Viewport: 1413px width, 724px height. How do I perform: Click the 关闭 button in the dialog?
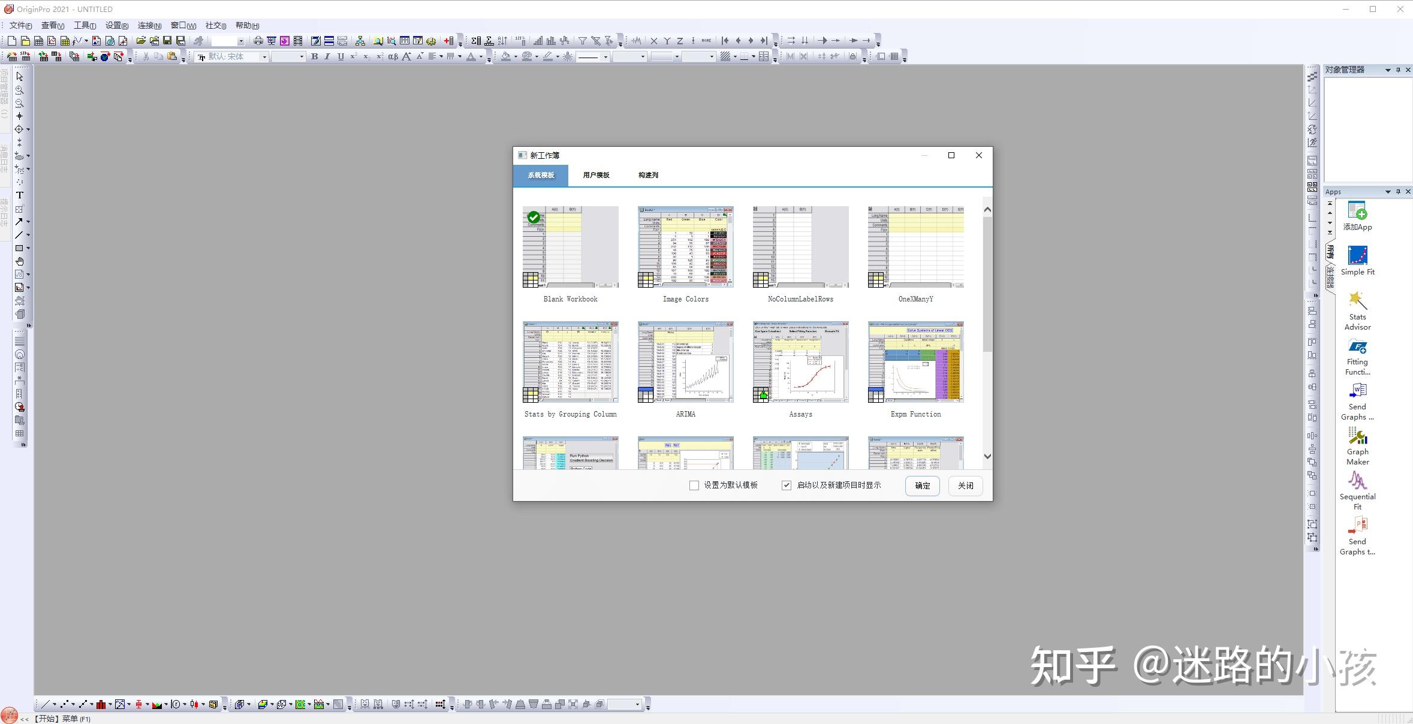[x=965, y=485]
